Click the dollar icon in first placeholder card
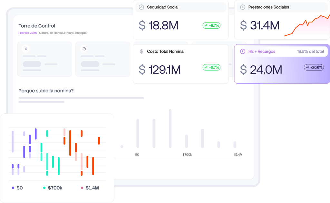The width and height of the screenshot is (330, 203). coord(26,49)
